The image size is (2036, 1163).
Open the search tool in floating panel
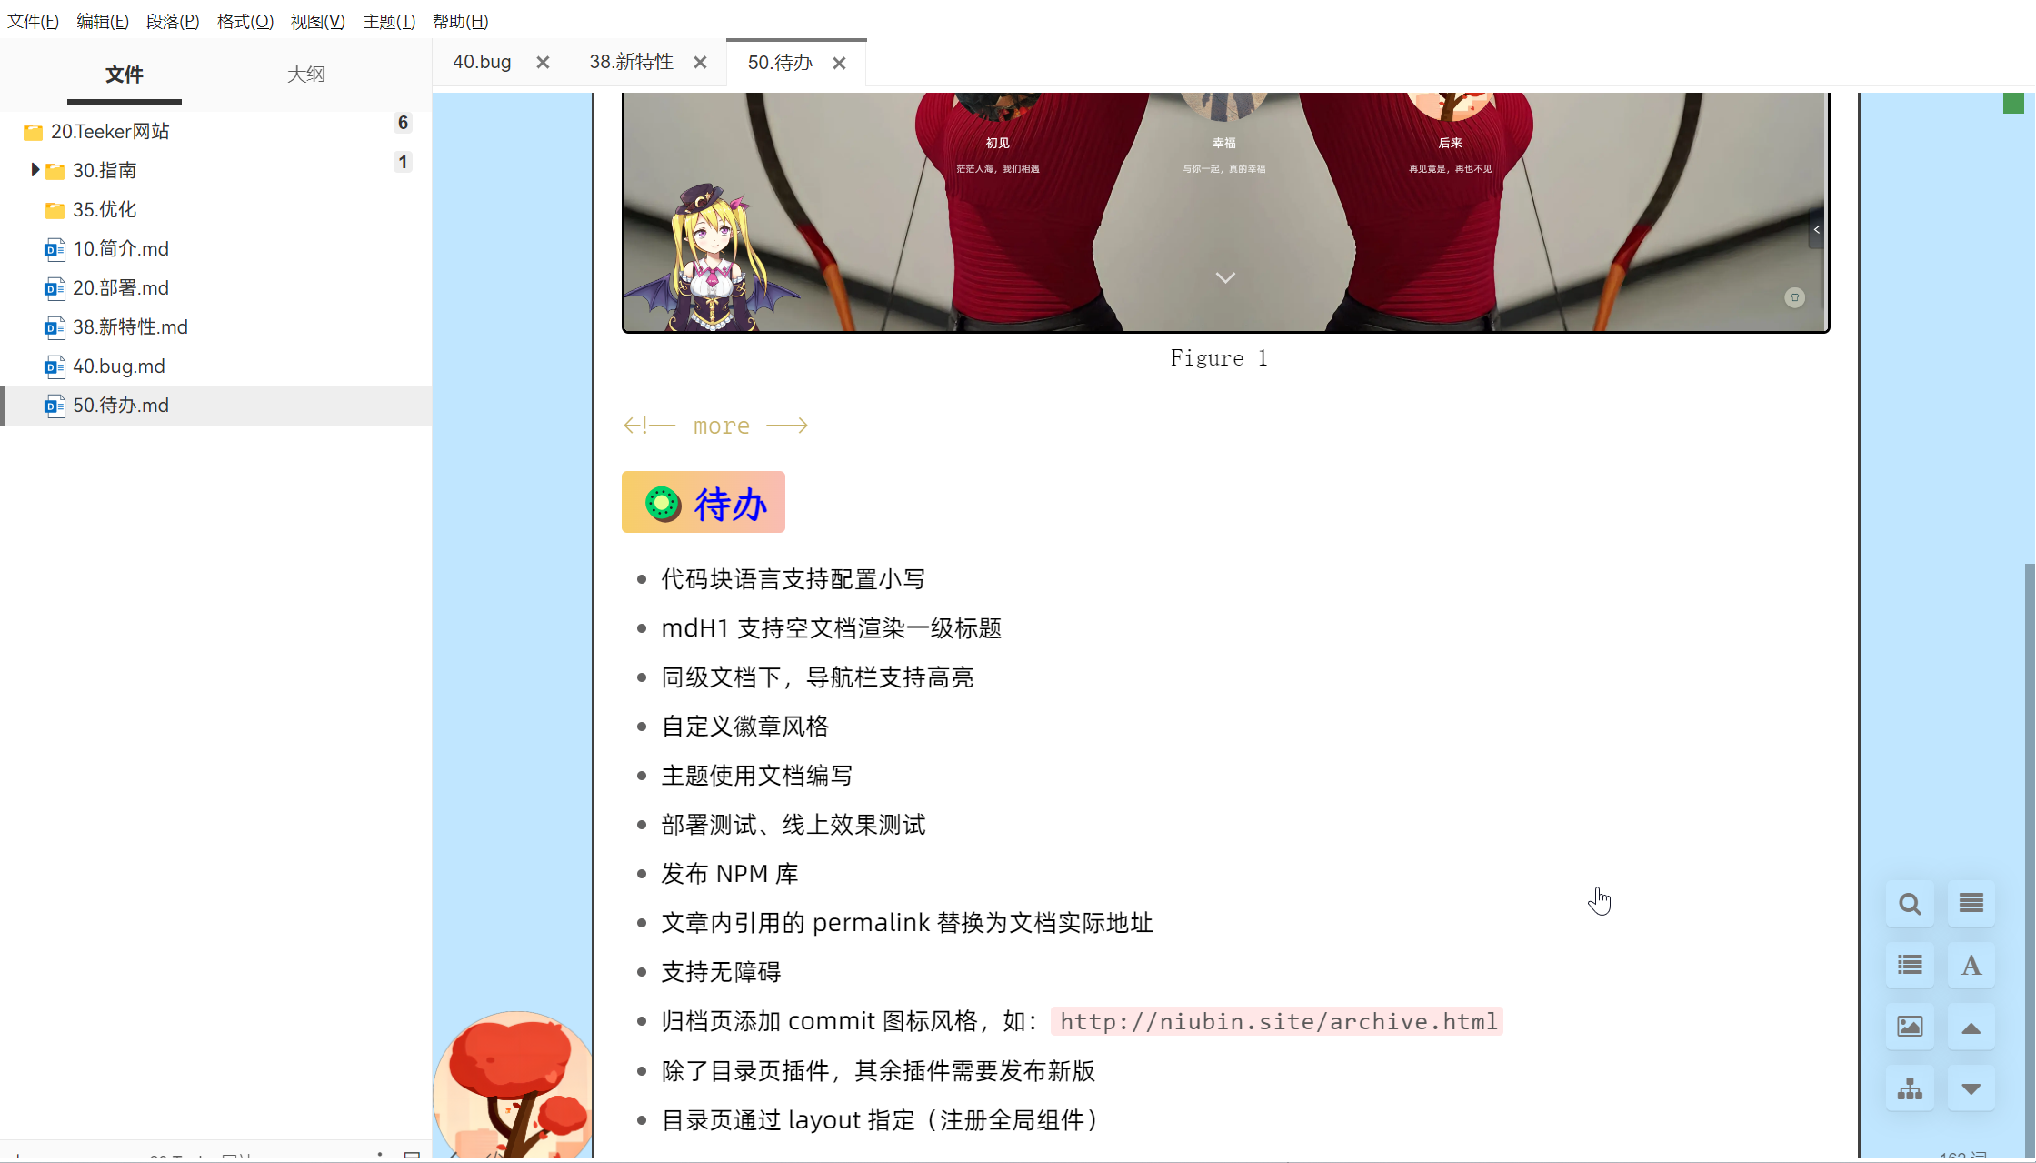tap(1910, 904)
